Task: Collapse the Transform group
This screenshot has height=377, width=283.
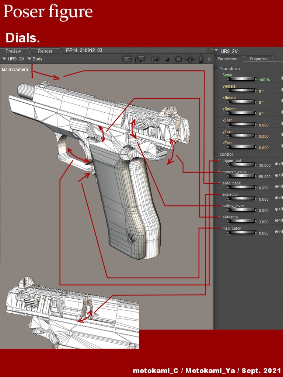Action: 216,69
